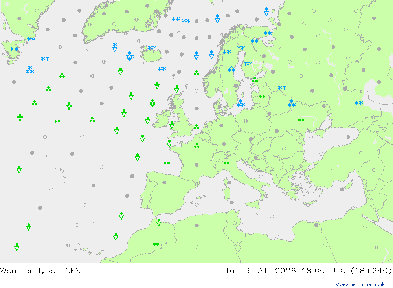Select the green rain symbol off Norway's west coast
The width and height of the screenshot is (393, 288).
coord(196,73)
